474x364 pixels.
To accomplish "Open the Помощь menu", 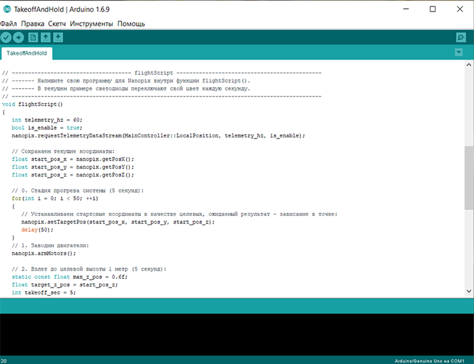I will (131, 24).
